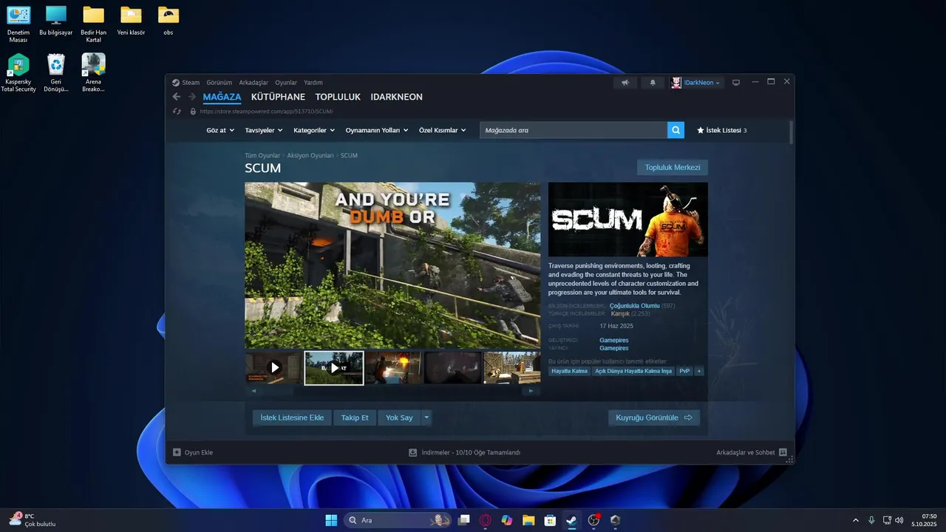Open the arrow dropdown beside Yok Say
Viewport: 946px width, 532px height.
point(426,417)
